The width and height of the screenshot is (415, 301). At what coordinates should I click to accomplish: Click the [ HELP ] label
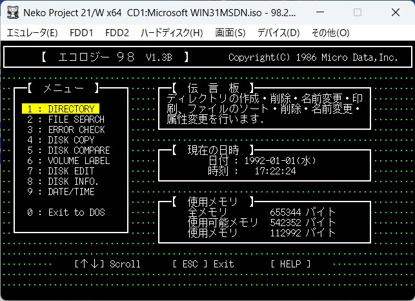[290, 264]
